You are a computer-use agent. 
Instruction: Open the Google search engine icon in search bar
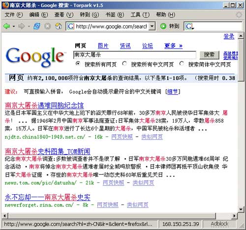[189, 26]
